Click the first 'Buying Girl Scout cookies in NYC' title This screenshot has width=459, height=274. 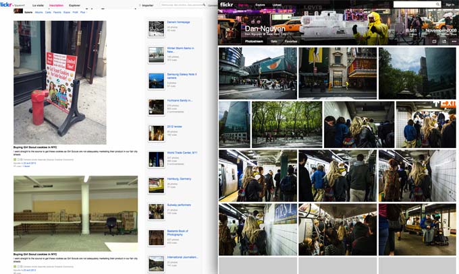click(35, 147)
